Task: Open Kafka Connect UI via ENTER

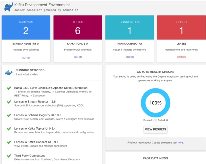Action: [130, 57]
